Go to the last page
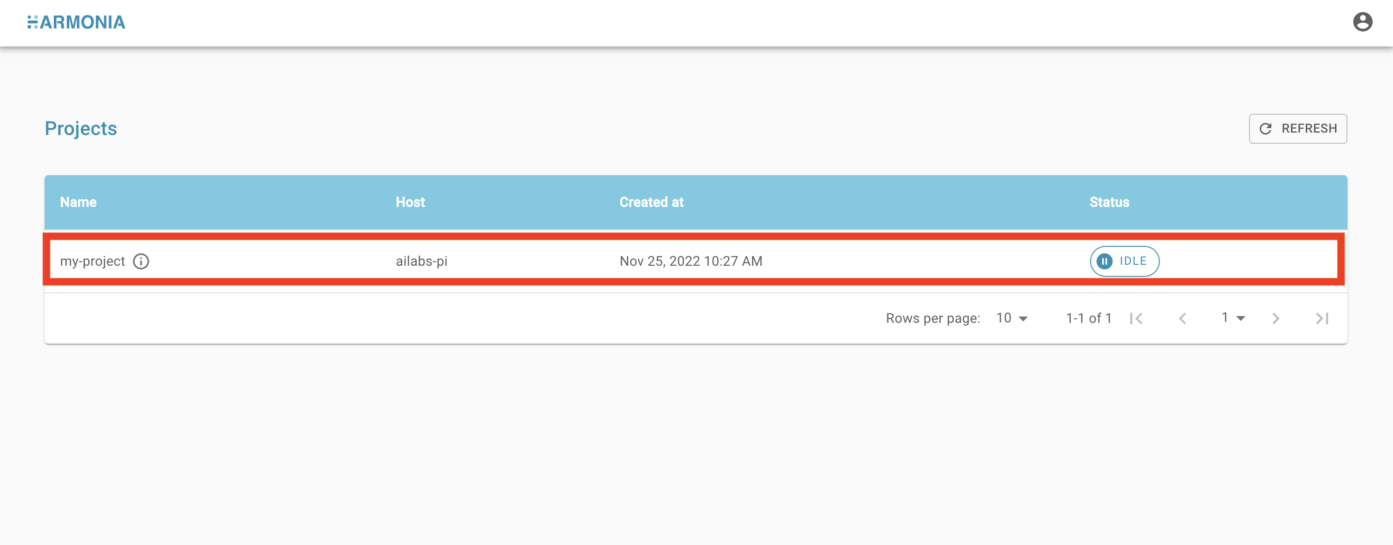The height and width of the screenshot is (545, 1393). click(1322, 318)
